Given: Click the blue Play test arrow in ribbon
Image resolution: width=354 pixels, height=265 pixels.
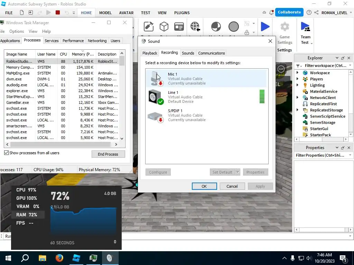Looking at the screenshot, I should click(265, 27).
